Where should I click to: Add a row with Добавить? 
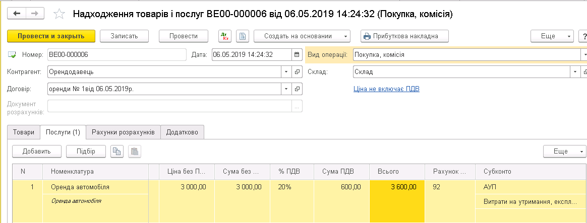[x=37, y=152]
